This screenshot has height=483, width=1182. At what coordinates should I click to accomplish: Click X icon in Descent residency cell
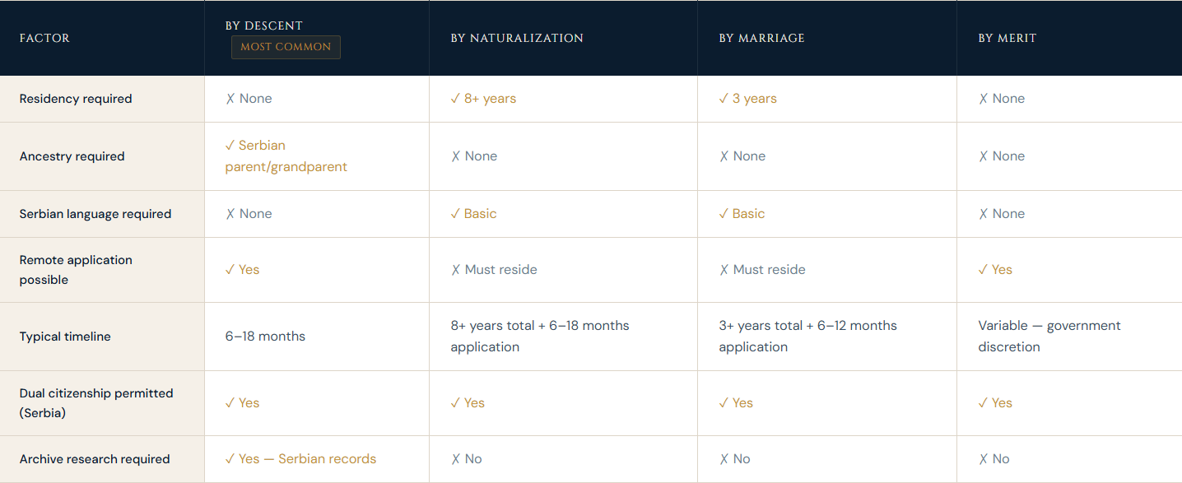230,99
